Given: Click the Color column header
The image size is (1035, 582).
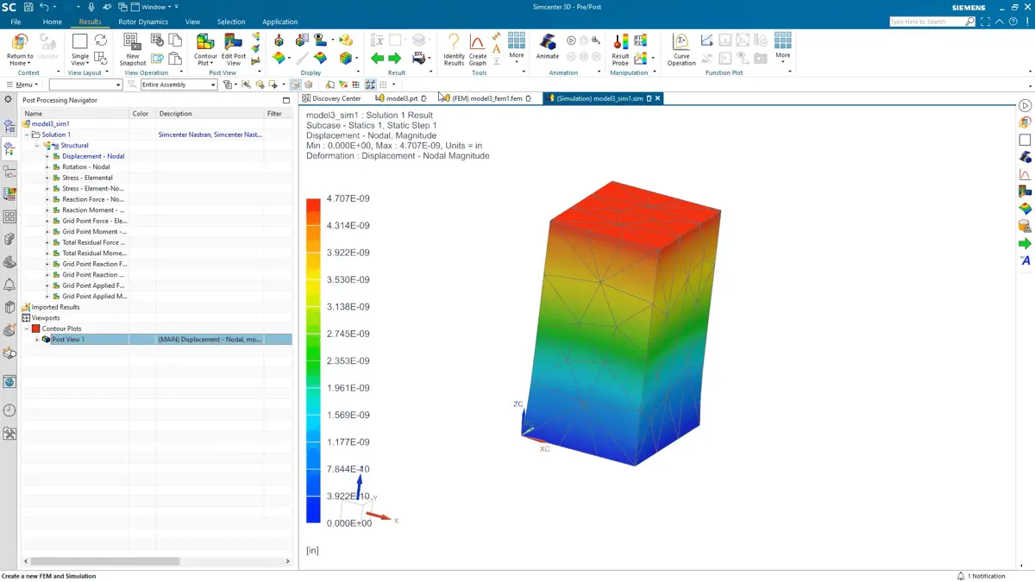Looking at the screenshot, I should [x=141, y=114].
